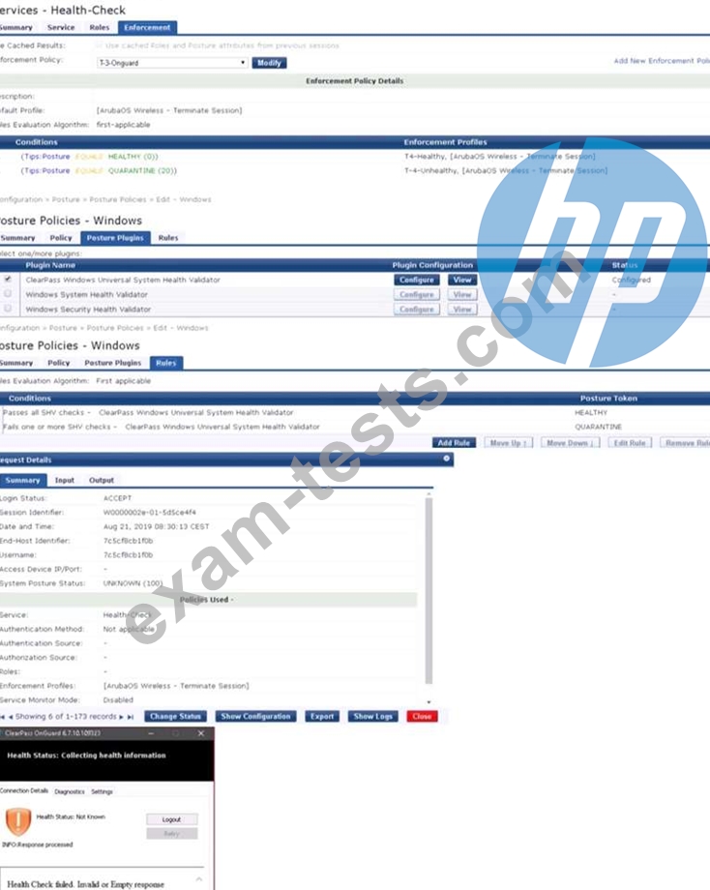The width and height of the screenshot is (710, 890).
Task: Open the Summary tab of Services Health-Check
Action: coord(16,27)
